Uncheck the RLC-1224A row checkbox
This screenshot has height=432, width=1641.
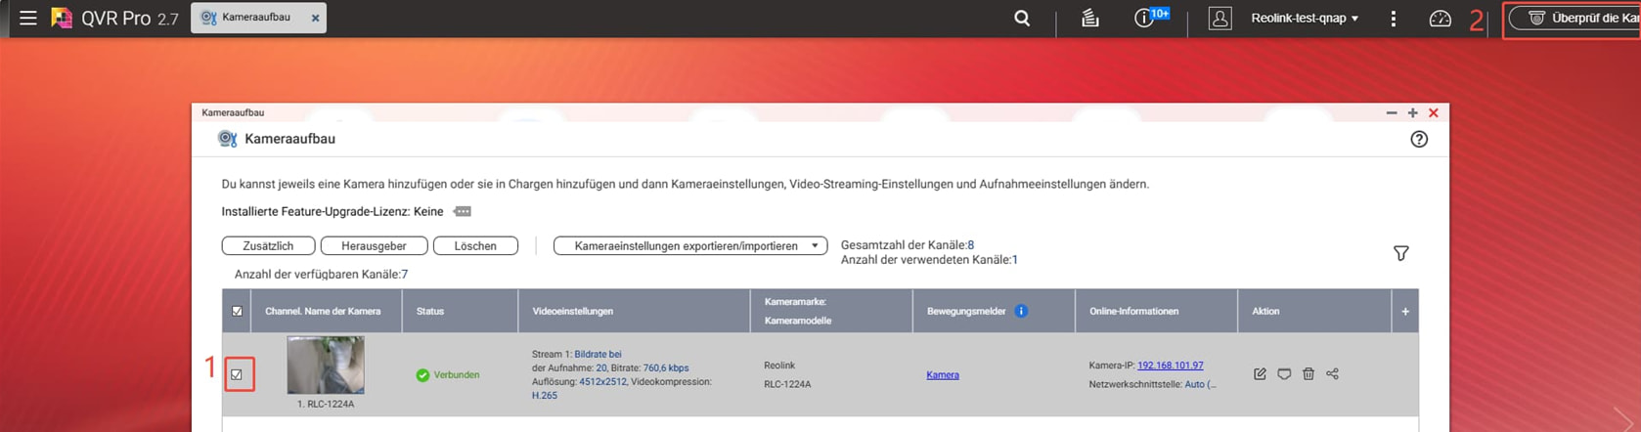pos(237,374)
